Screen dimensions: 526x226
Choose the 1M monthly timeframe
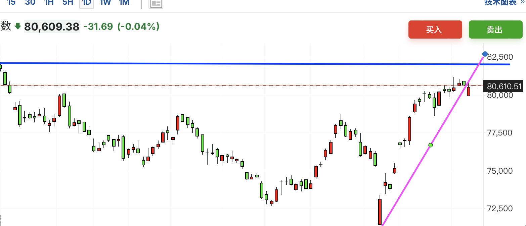pyautogui.click(x=124, y=3)
